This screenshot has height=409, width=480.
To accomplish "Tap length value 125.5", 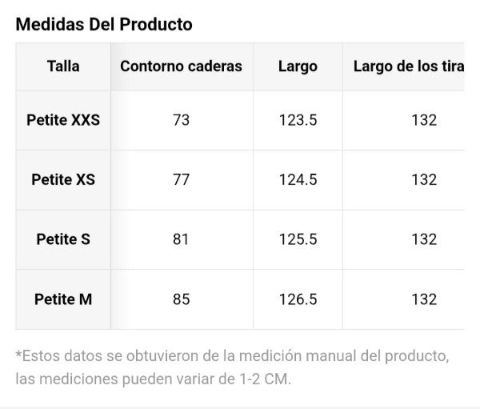I will point(298,239).
